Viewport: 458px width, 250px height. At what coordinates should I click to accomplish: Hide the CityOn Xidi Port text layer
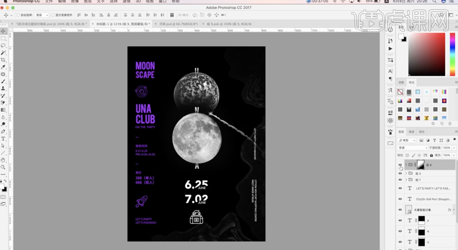(x=400, y=199)
